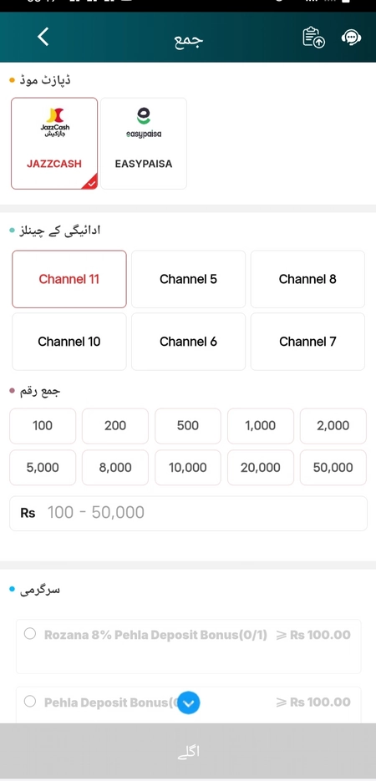Open customer support headset chat icon
The height and width of the screenshot is (781, 376).
(351, 38)
